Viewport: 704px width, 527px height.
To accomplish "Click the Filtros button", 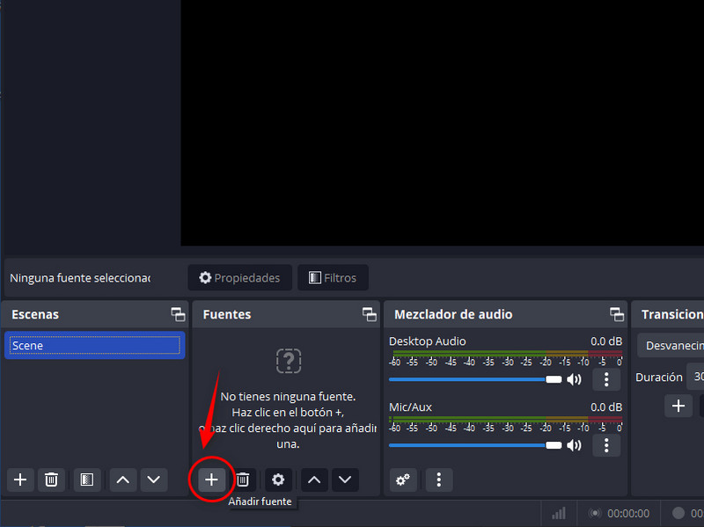I will tap(333, 278).
